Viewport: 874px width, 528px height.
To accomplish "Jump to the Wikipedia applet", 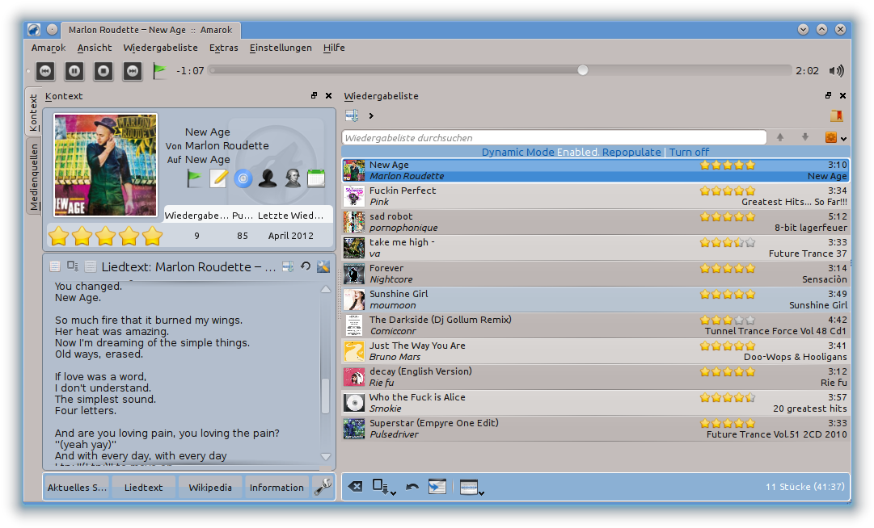I will click(x=210, y=488).
